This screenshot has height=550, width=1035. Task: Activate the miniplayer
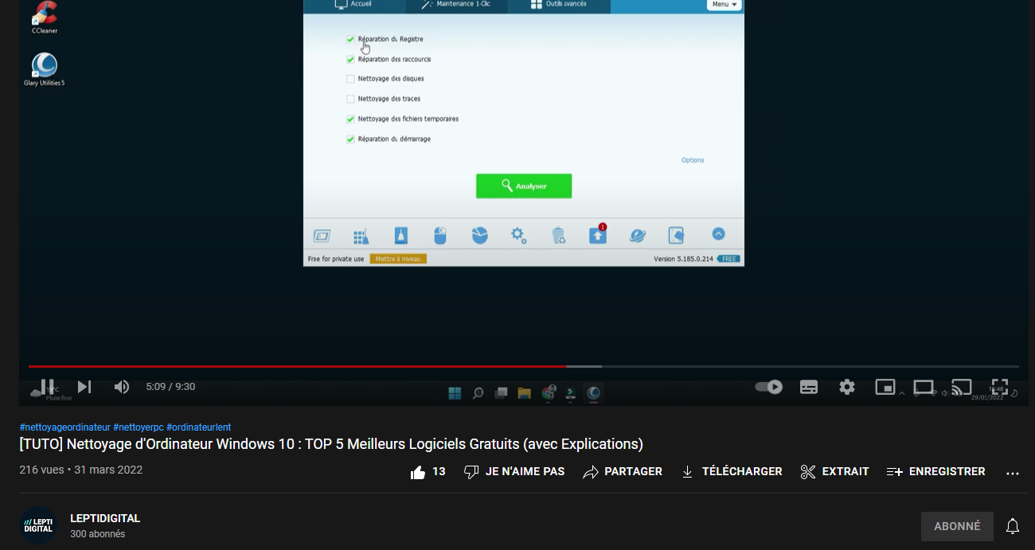click(x=885, y=387)
